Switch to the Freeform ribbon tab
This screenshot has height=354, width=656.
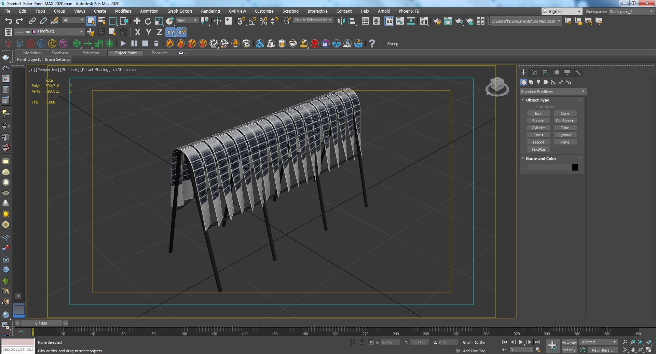tap(59, 53)
